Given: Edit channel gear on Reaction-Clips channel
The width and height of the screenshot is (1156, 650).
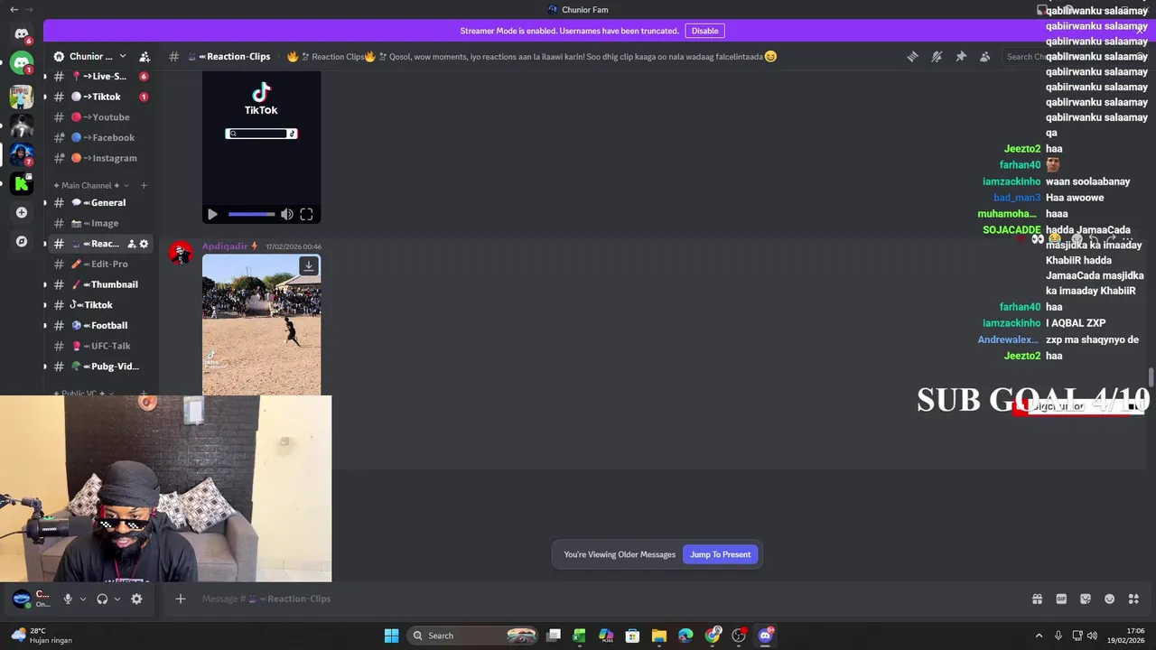Looking at the screenshot, I should click(x=144, y=244).
